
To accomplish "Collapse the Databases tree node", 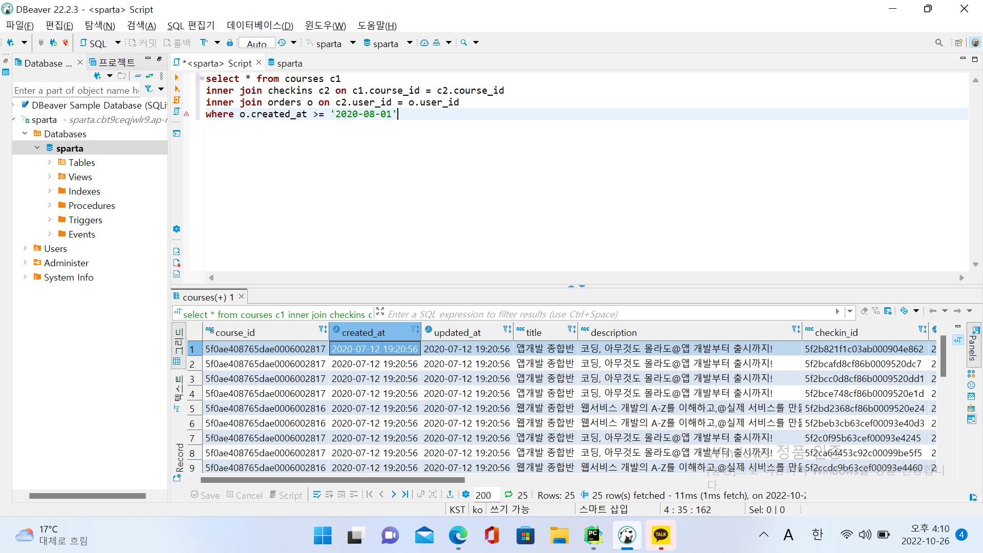I will tap(25, 134).
